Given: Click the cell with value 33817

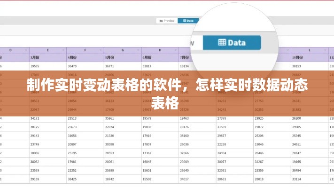Looking at the screenshot, I should (x=147, y=66).
